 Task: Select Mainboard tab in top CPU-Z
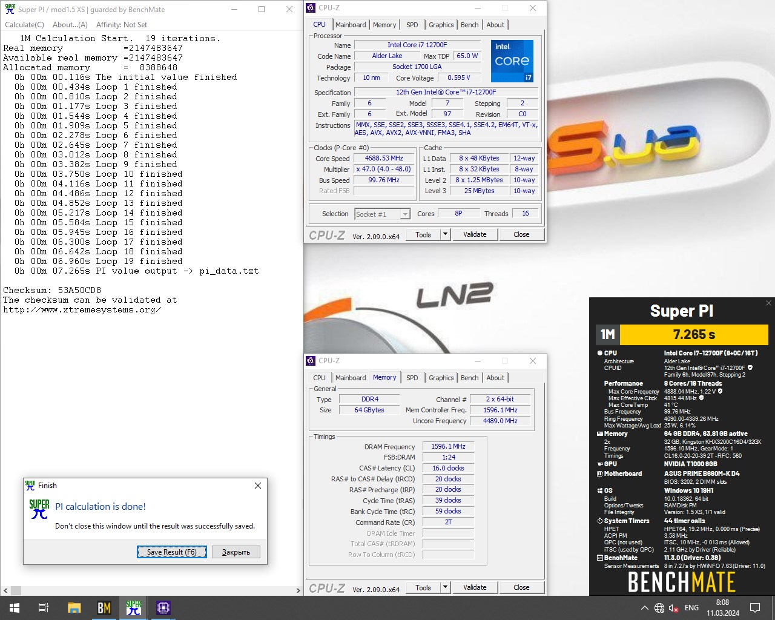351,25
